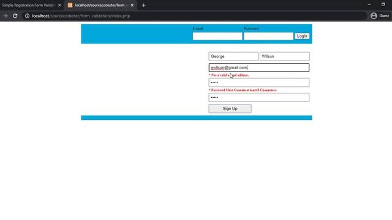
Task: Click the first signup password field
Action: pos(259,82)
